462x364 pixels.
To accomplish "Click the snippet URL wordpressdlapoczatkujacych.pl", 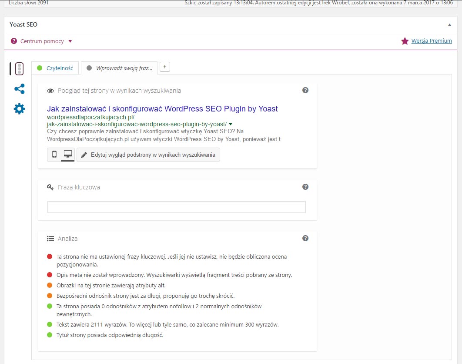I will [x=91, y=117].
